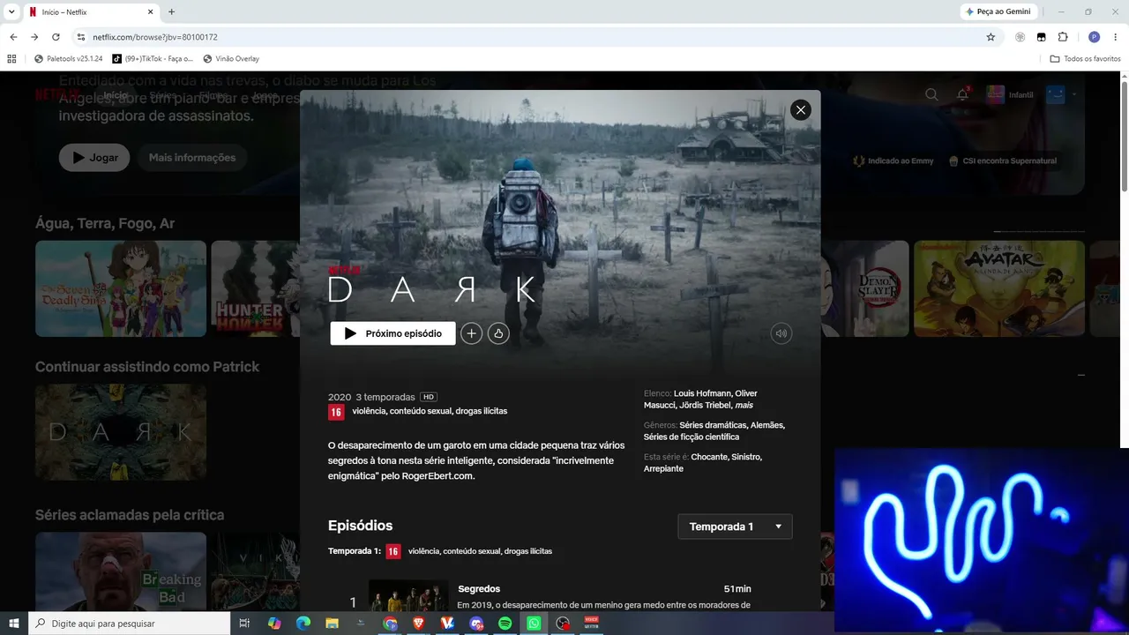Viewport: 1129px width, 635px height.
Task: Resume Dark from Continuar assistindo row
Action: (121, 432)
